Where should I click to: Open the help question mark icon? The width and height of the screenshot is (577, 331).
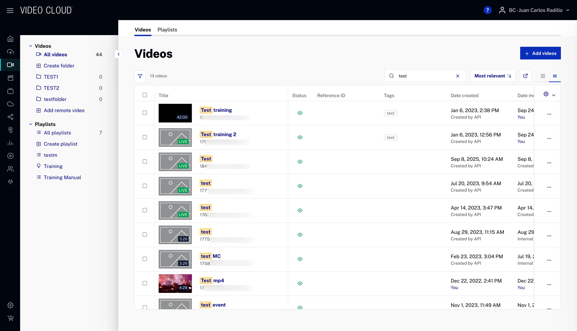click(x=487, y=10)
